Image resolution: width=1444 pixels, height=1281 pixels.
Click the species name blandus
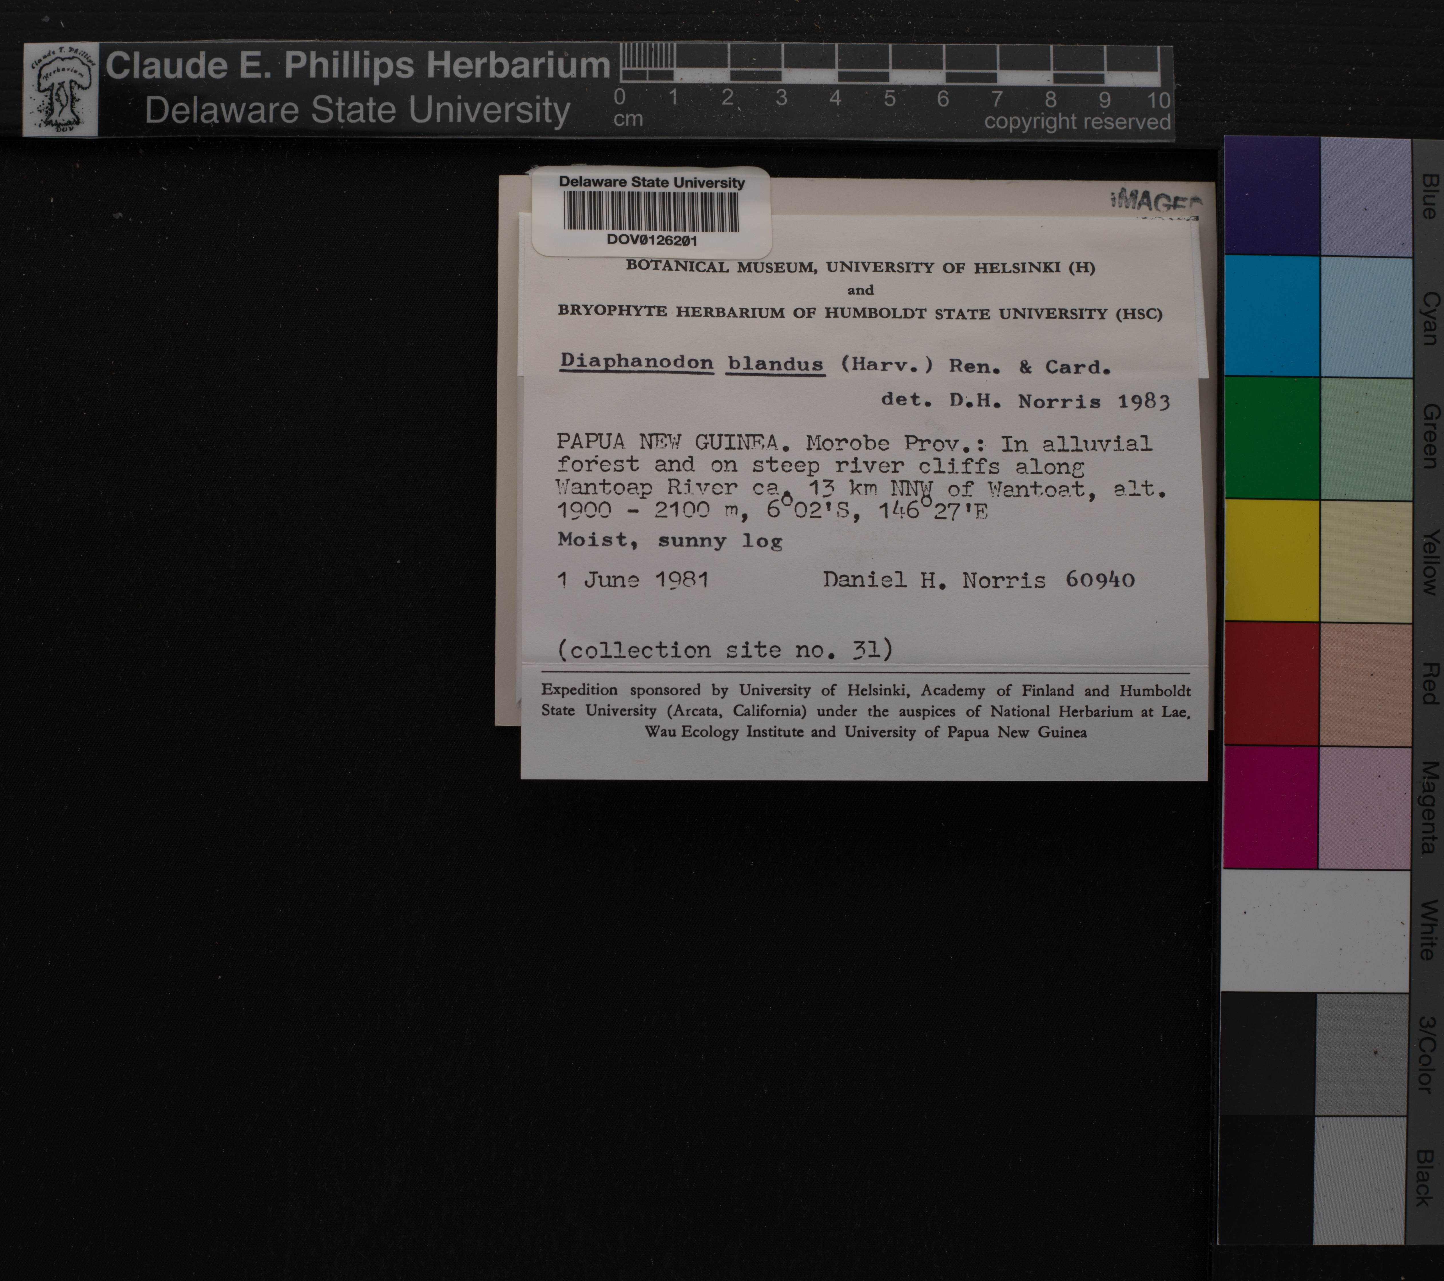(x=775, y=364)
